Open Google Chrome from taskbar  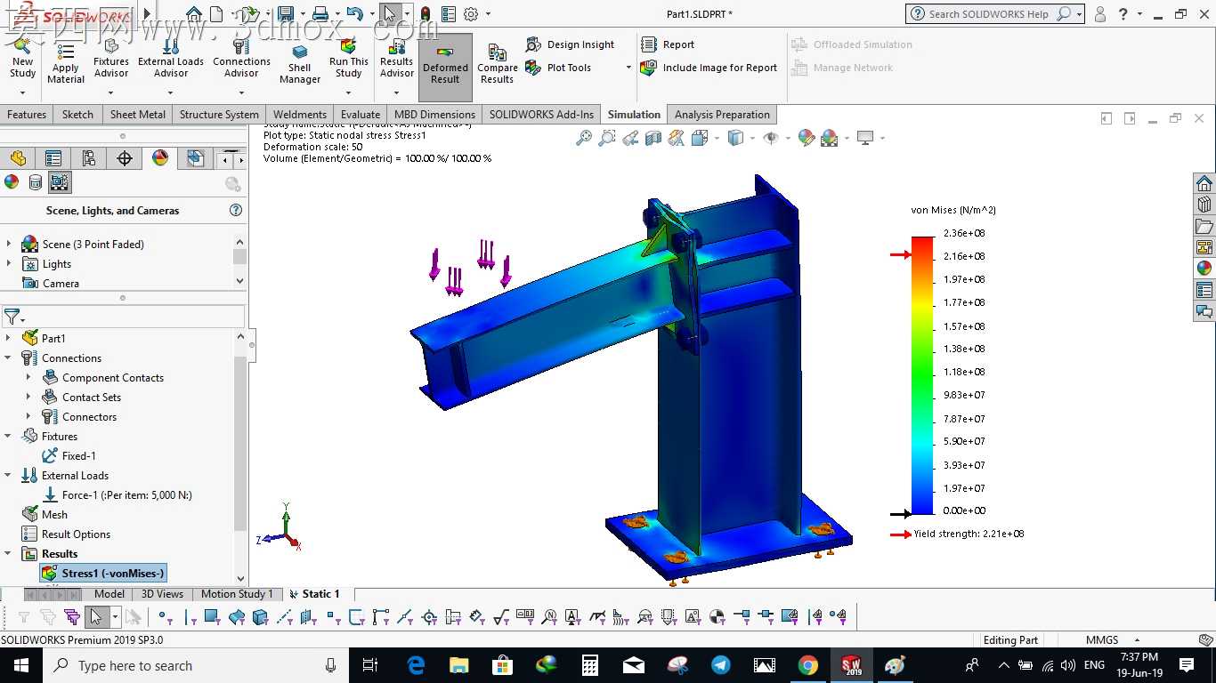pyautogui.click(x=808, y=665)
